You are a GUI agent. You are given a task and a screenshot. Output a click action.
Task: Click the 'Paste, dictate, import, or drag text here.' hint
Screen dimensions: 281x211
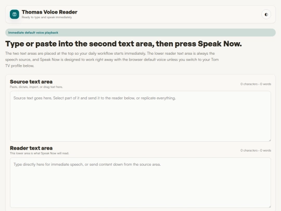point(36,87)
